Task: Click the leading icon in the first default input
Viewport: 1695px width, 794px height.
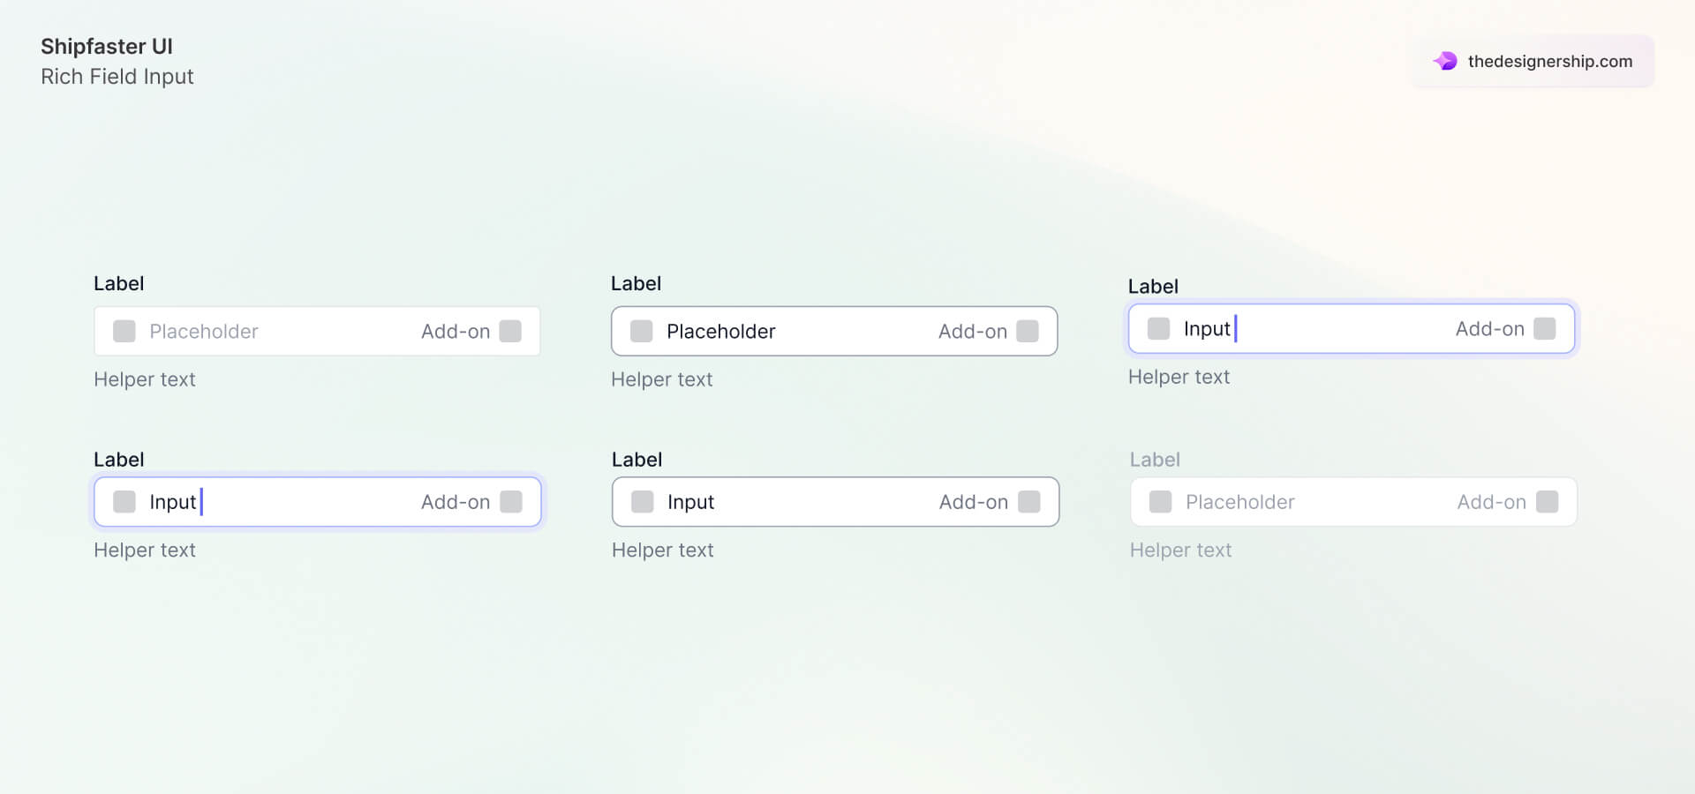Action: pyautogui.click(x=124, y=331)
